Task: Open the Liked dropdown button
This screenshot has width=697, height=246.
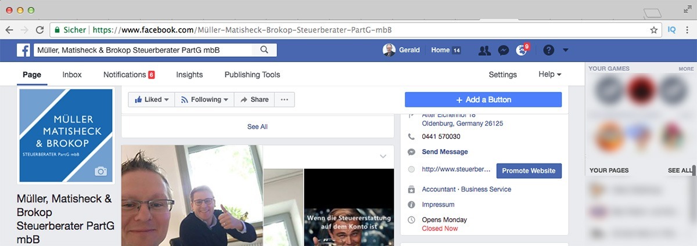Action: [x=151, y=99]
